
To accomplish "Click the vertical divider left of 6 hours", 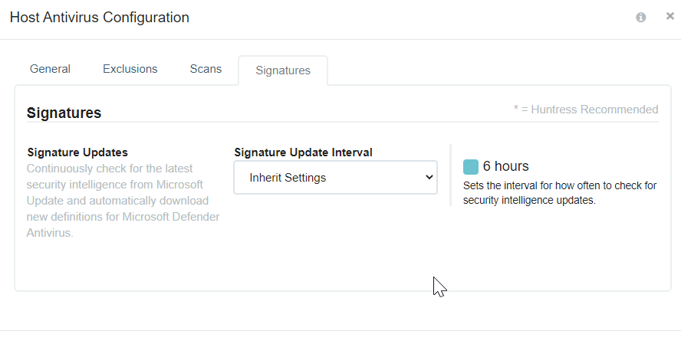I will click(x=451, y=175).
